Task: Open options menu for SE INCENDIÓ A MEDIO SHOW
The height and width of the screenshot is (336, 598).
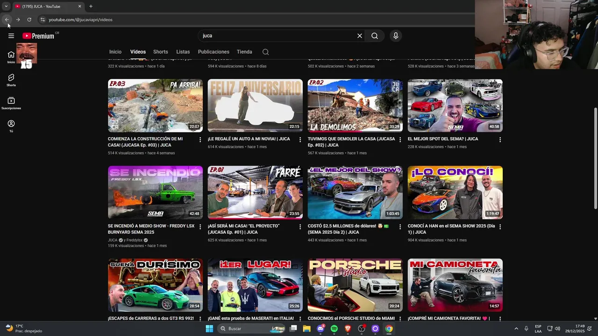Action: (200, 227)
